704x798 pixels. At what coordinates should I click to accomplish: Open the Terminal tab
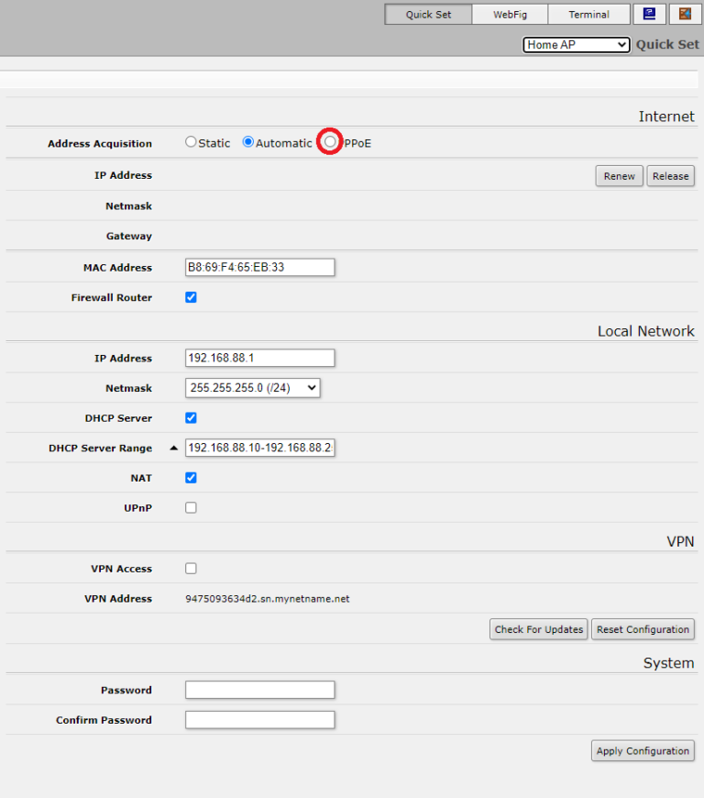(x=588, y=15)
